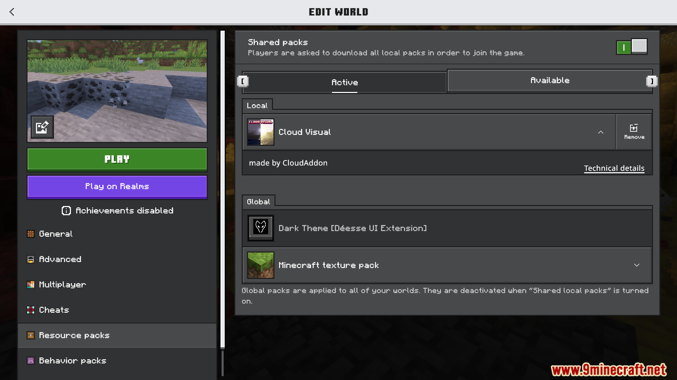Click the Shared packs heading
677x380 pixels.
pyautogui.click(x=278, y=42)
